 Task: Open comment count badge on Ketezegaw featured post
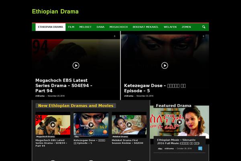(203, 36)
